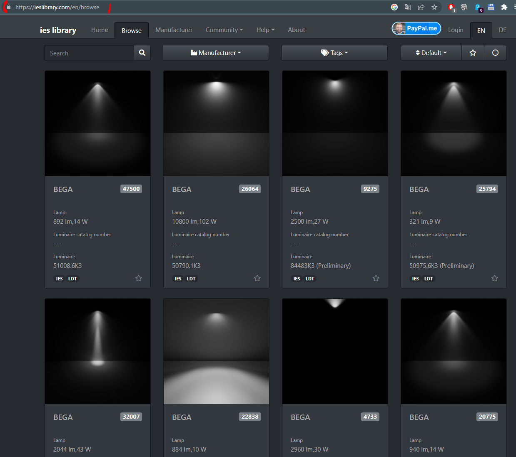Open the Manufacturer nav item

pos(174,30)
